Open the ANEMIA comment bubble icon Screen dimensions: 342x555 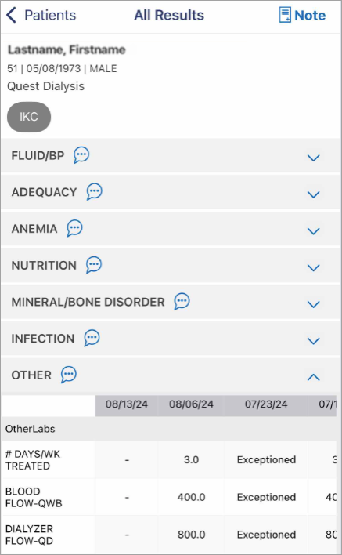coord(74,228)
